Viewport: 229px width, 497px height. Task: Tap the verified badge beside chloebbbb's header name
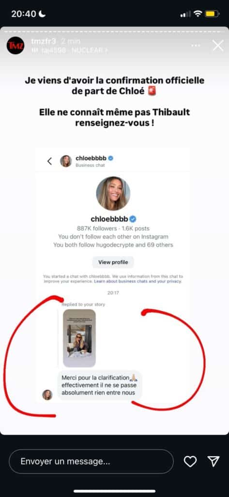(111, 158)
